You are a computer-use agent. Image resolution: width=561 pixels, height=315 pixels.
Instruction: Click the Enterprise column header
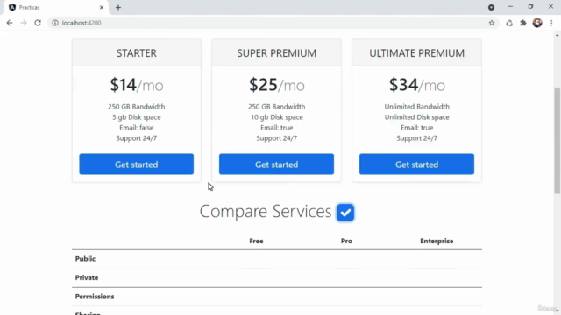437,241
